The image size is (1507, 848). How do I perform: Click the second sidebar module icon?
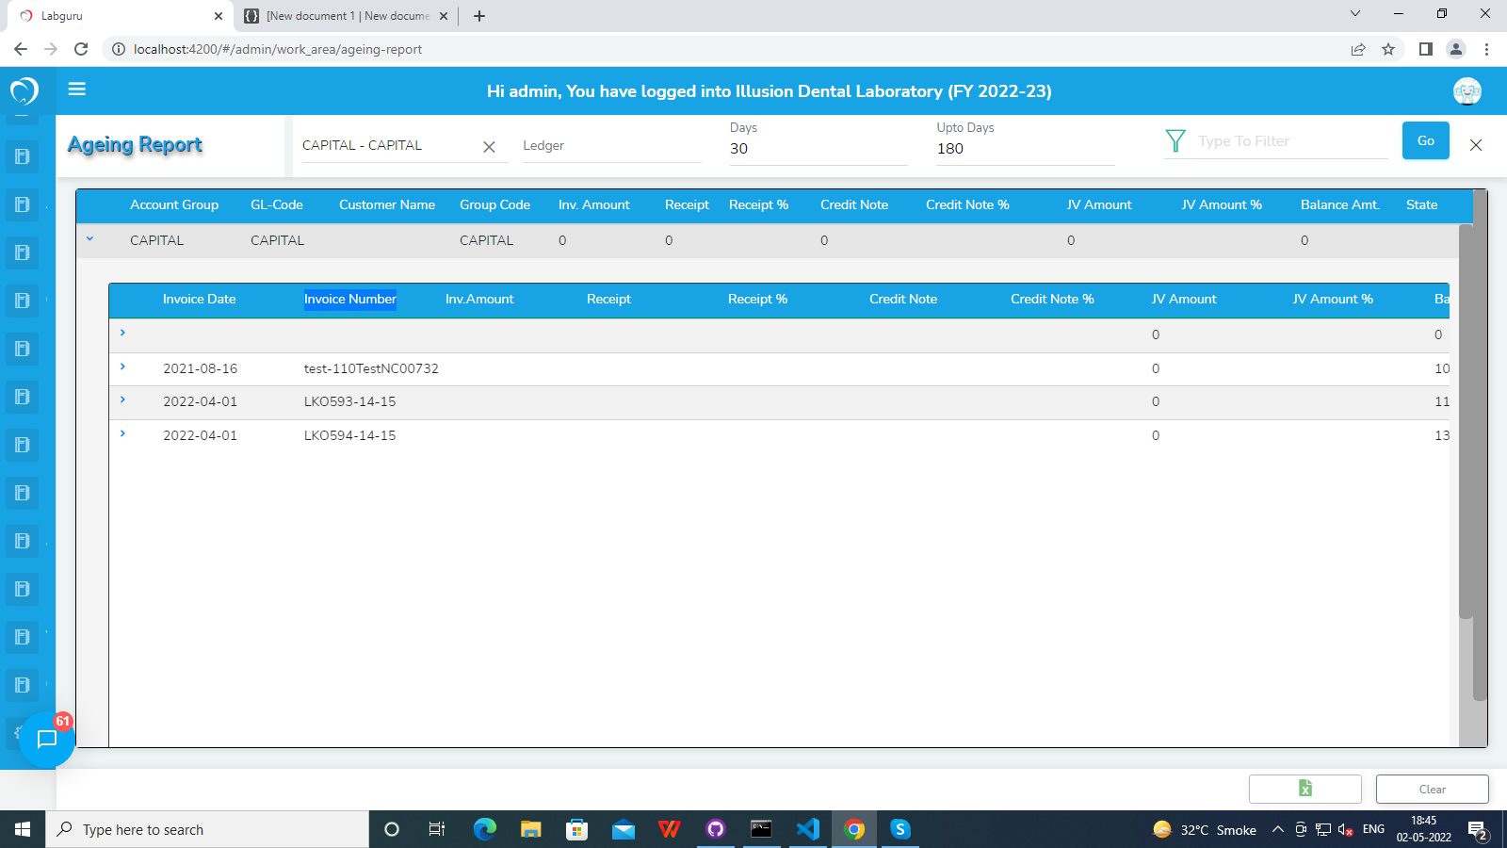pos(23,204)
